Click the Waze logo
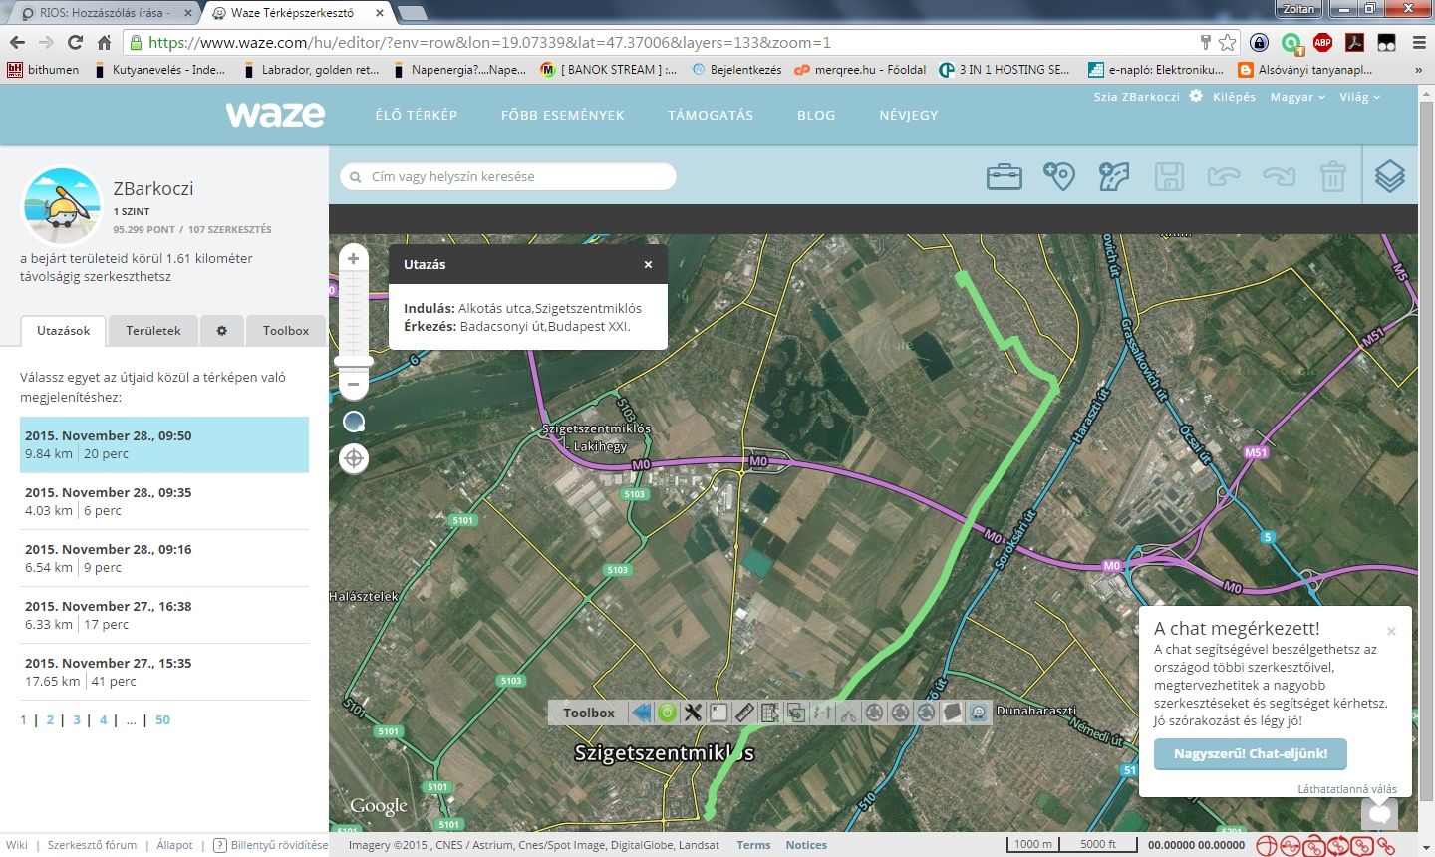This screenshot has height=857, width=1435. [x=275, y=115]
